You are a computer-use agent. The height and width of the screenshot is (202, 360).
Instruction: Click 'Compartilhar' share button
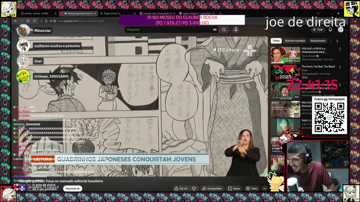point(212,189)
